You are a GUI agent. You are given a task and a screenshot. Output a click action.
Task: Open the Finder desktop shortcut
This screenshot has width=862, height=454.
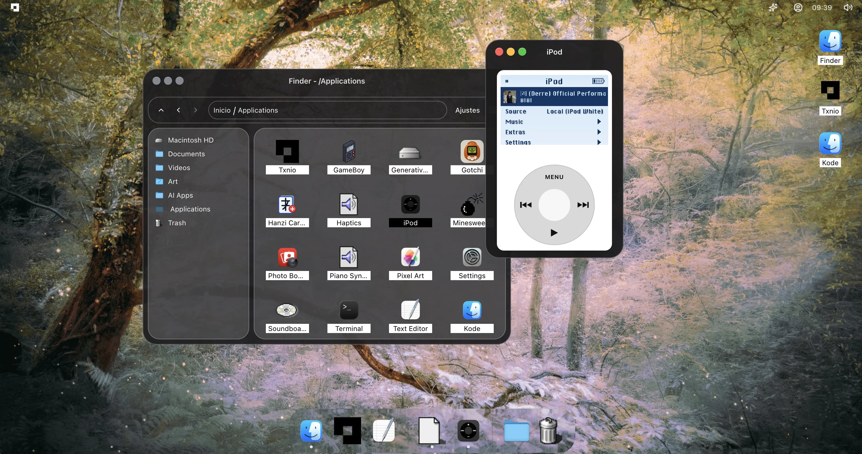point(830,47)
